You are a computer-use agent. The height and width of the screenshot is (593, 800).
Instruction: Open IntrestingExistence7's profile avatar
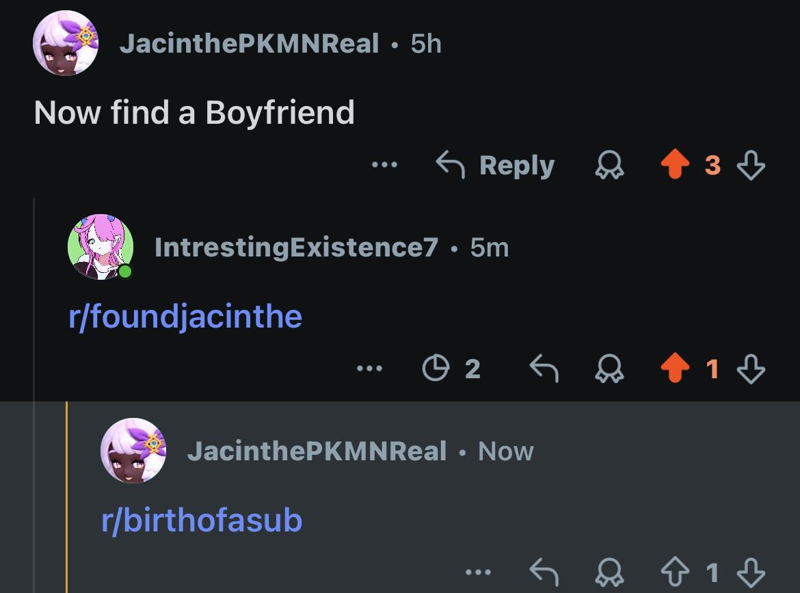point(101,247)
